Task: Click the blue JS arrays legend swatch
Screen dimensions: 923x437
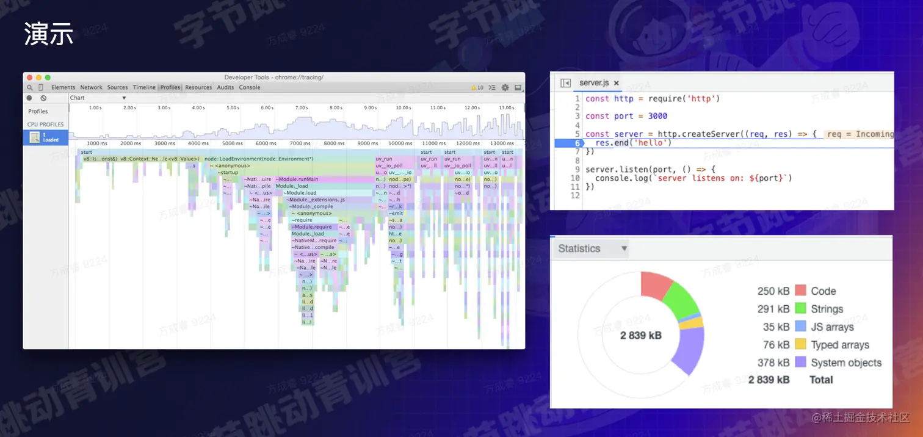Action: 800,327
